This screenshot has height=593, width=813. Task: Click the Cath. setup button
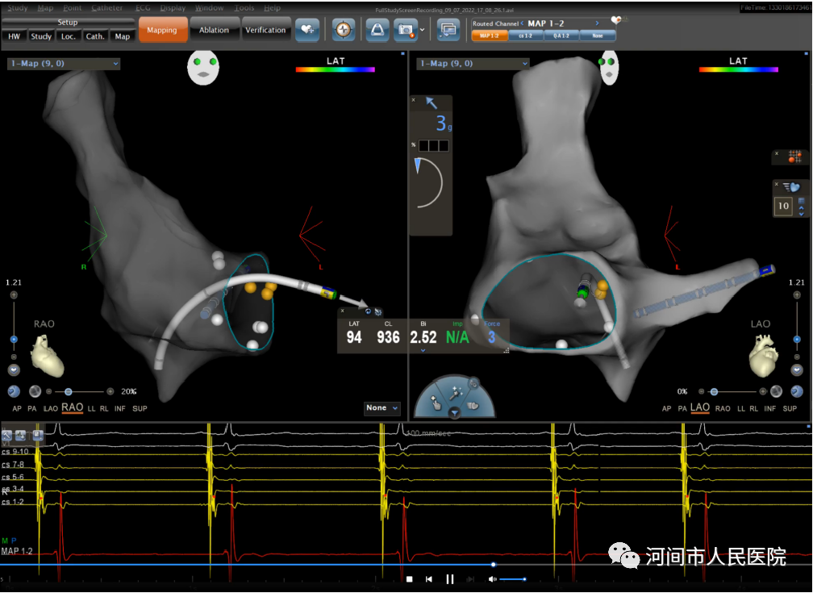(95, 36)
